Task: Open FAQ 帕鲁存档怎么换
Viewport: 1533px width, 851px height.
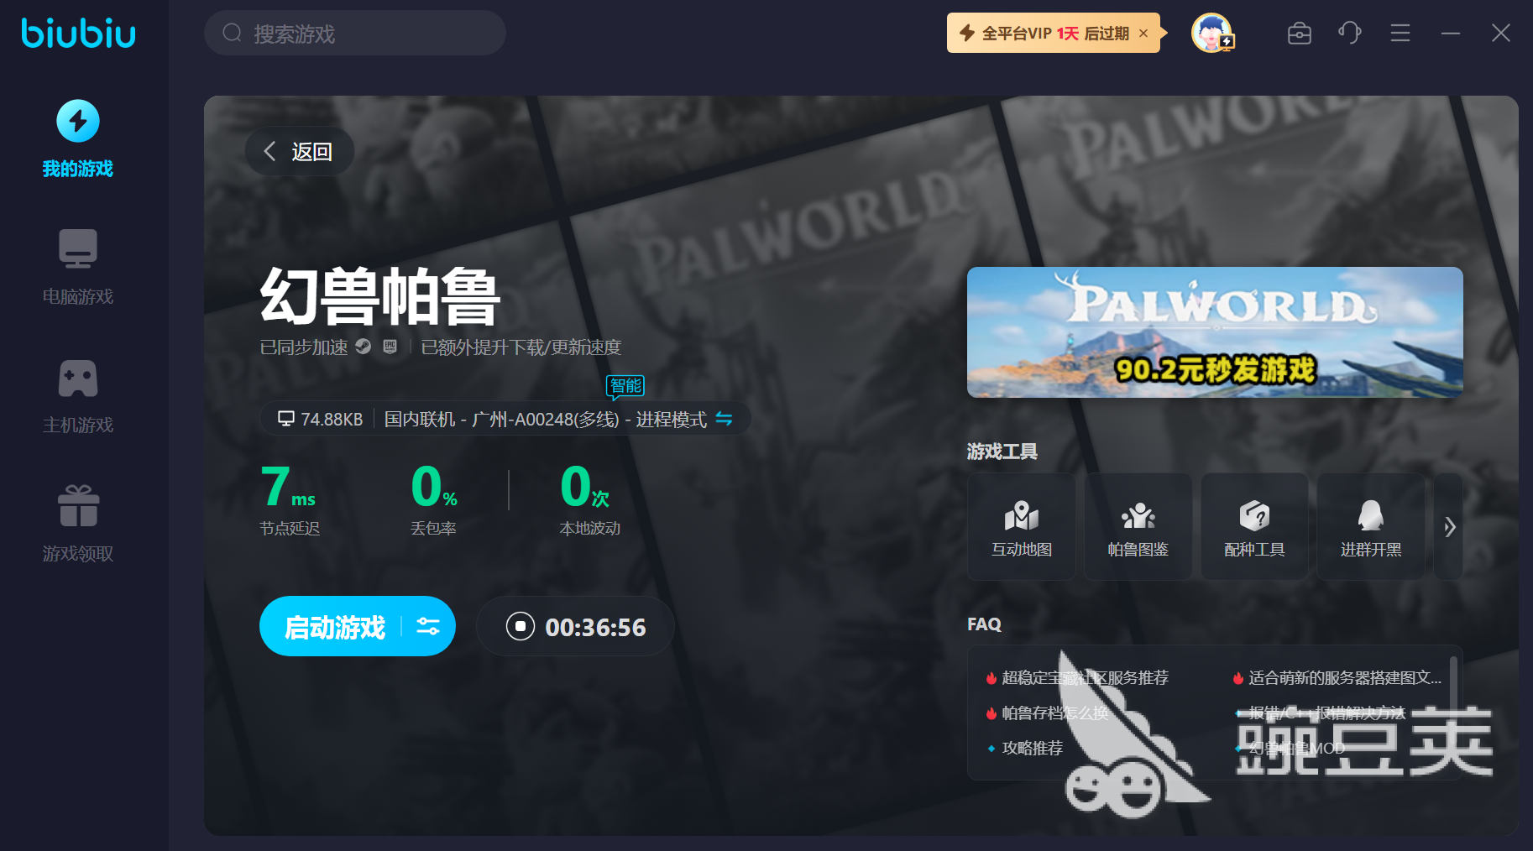Action: 1055,713
